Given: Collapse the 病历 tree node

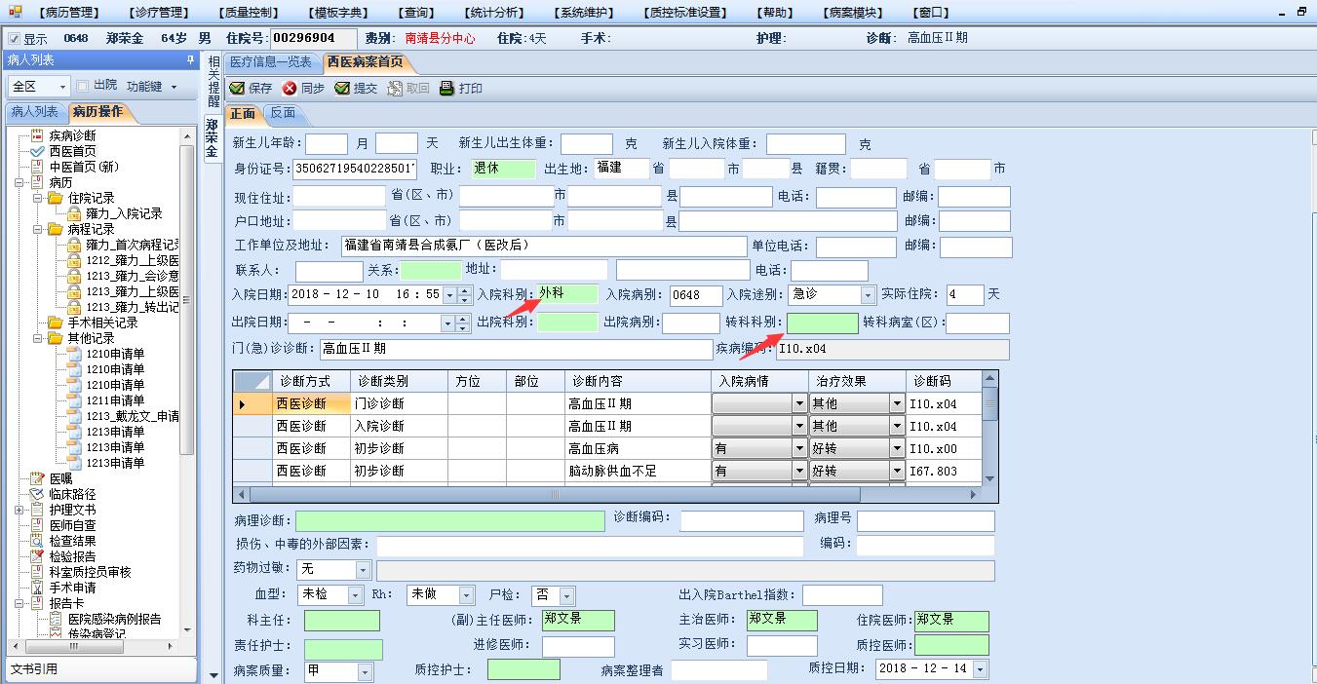Looking at the screenshot, I should (x=20, y=182).
